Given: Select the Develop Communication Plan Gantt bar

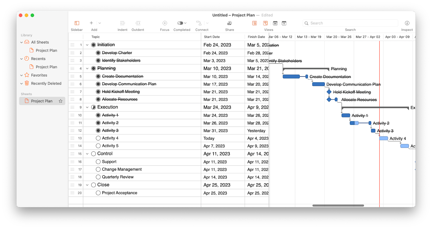Looking at the screenshot, I should [x=318, y=84].
